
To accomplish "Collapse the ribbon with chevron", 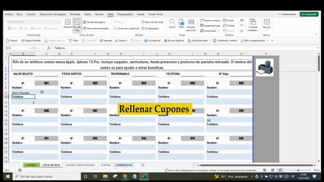I will [316, 34].
